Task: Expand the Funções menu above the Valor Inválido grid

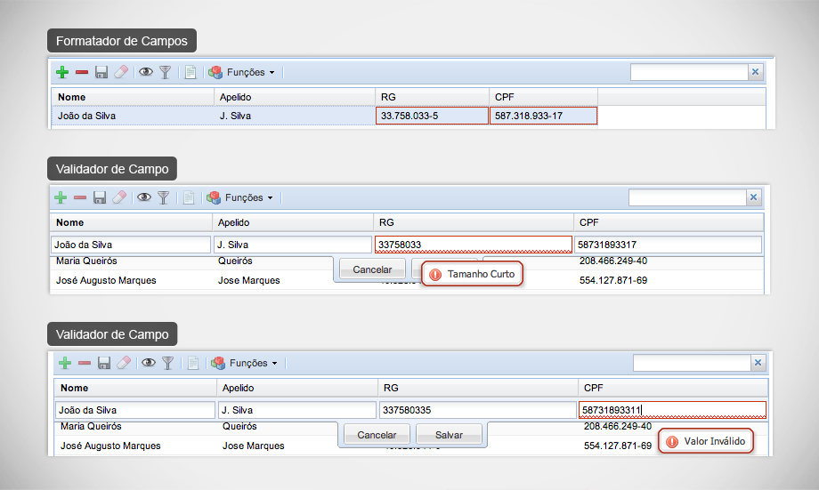Action: click(x=245, y=363)
